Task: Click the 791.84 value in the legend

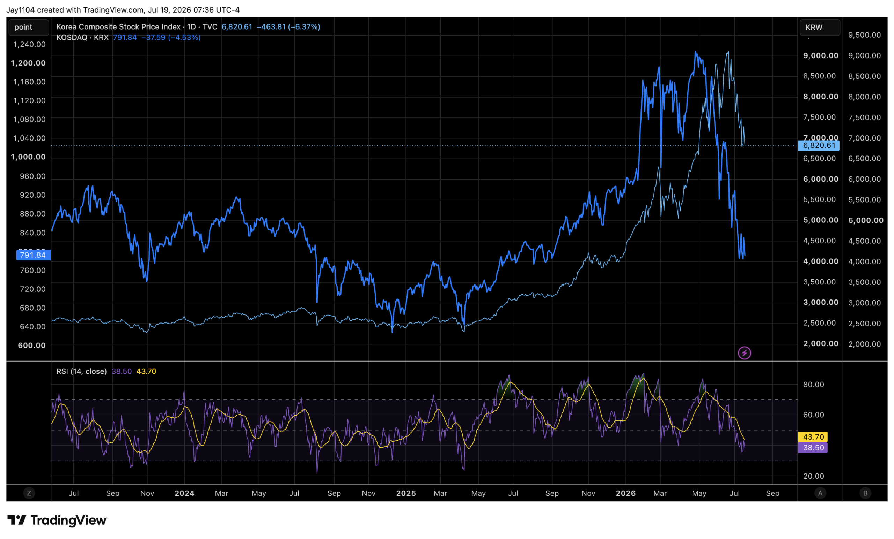Action: coord(125,37)
